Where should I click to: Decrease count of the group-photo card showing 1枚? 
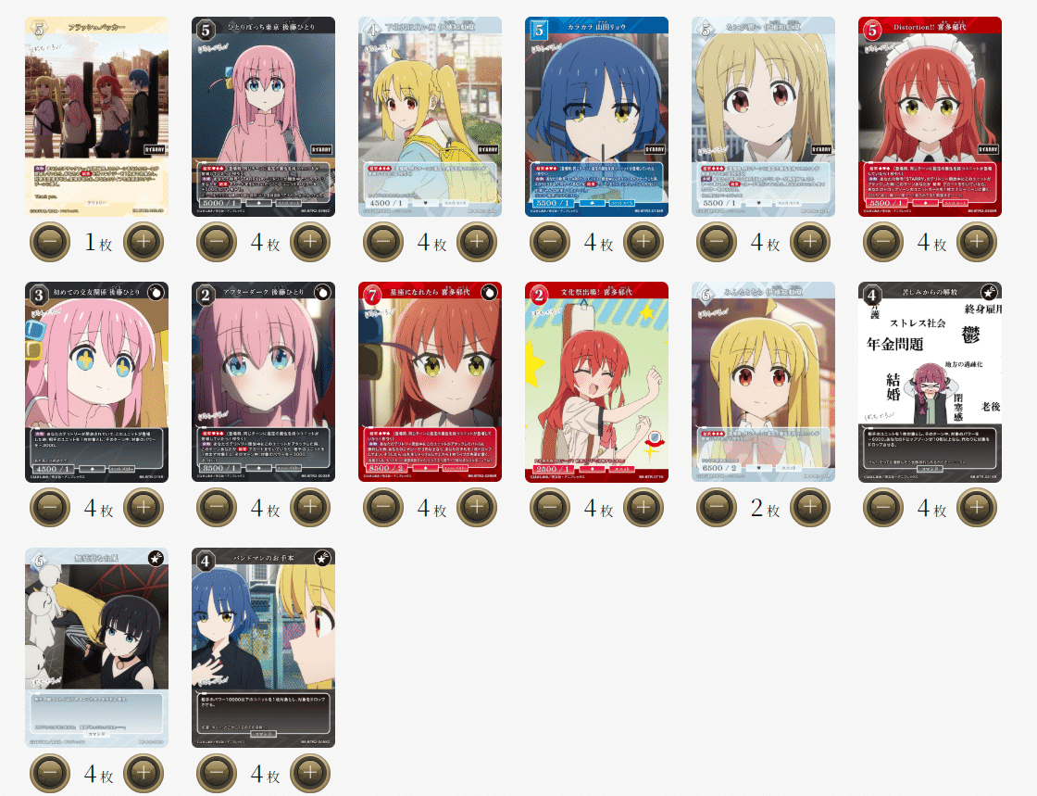(50, 242)
